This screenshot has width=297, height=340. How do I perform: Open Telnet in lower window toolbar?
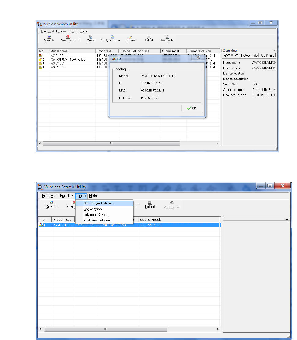pos(150,205)
